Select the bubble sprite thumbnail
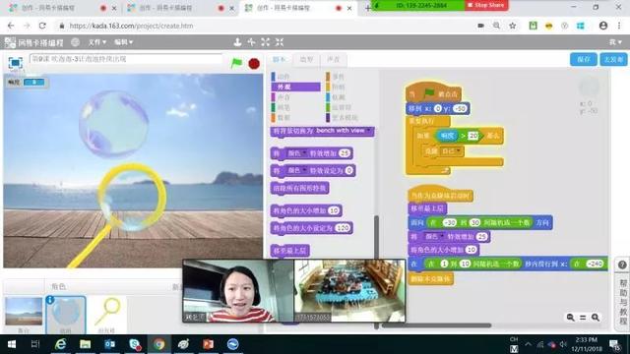 [66, 314]
